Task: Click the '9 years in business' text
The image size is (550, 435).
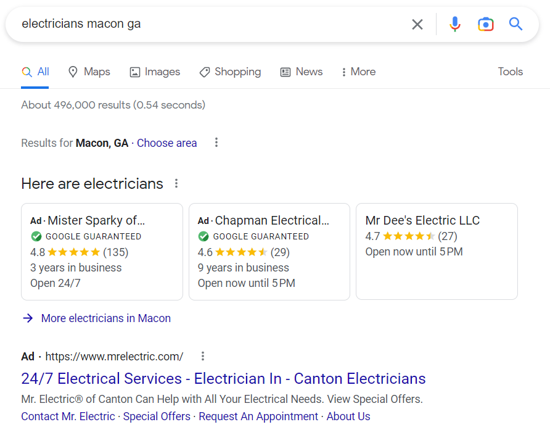Action: [x=244, y=268]
